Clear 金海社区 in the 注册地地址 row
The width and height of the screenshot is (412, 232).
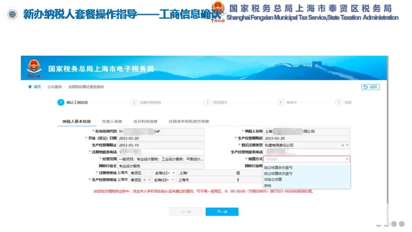click(169, 173)
